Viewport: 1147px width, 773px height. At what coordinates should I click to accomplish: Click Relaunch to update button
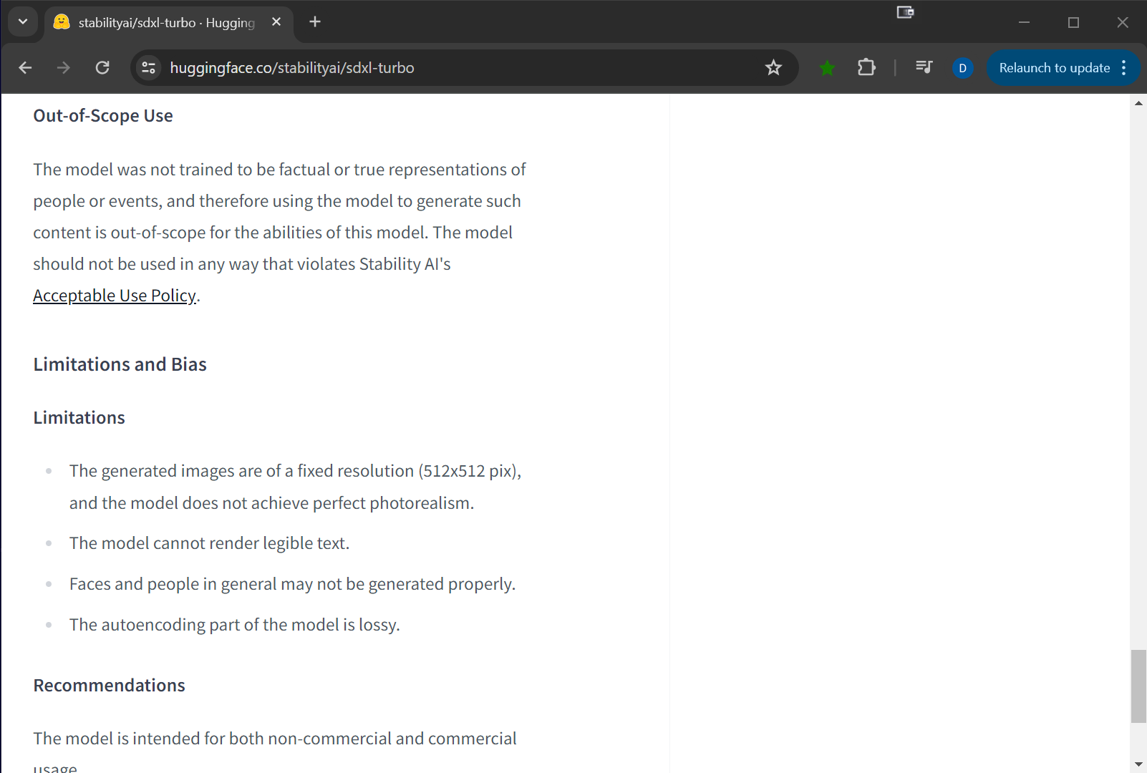tap(1054, 68)
